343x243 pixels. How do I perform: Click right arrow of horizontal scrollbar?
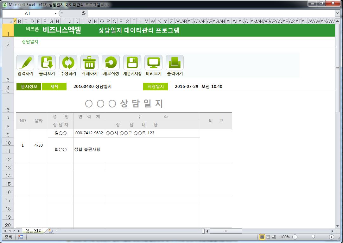(x=332, y=231)
